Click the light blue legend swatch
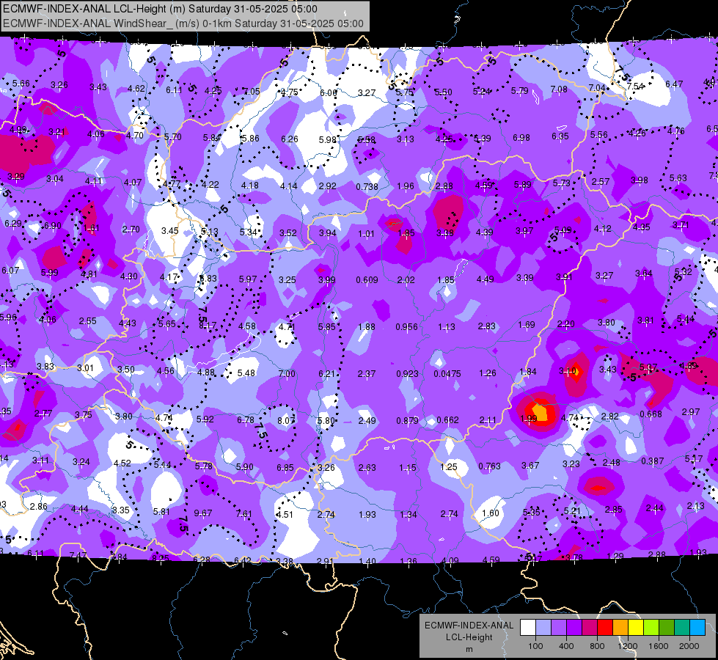This screenshot has width=718, height=660. pos(543,628)
